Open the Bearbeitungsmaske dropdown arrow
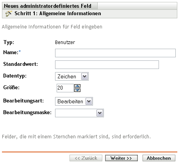Screen dimensions: 182x166 tap(100, 113)
